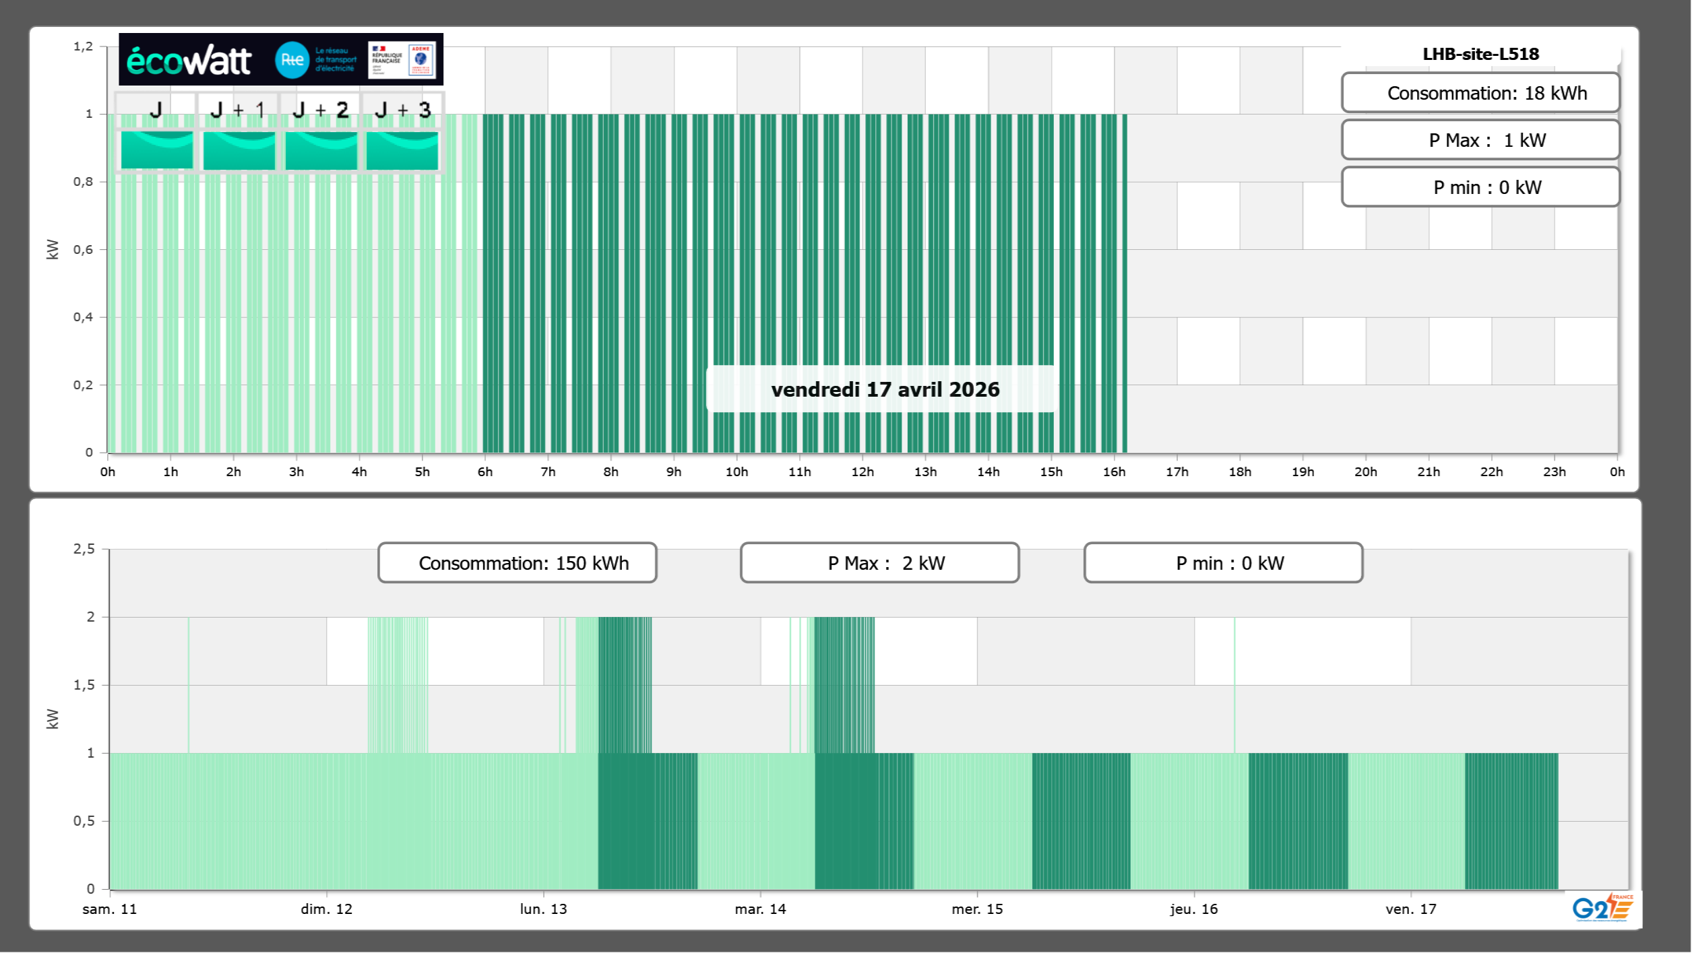Image resolution: width=1692 pixels, height=953 pixels.
Task: Click the green wave icon under J + 3
Action: click(x=402, y=150)
